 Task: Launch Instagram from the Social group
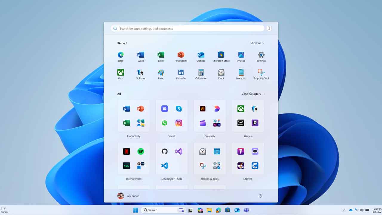[x=179, y=123]
